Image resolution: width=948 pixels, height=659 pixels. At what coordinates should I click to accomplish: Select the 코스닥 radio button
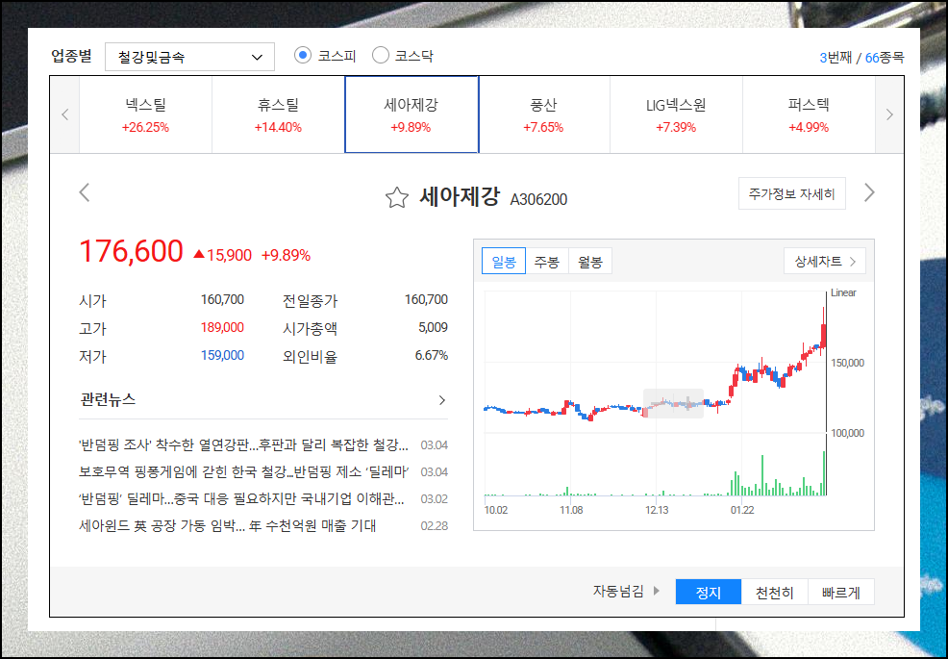(381, 56)
